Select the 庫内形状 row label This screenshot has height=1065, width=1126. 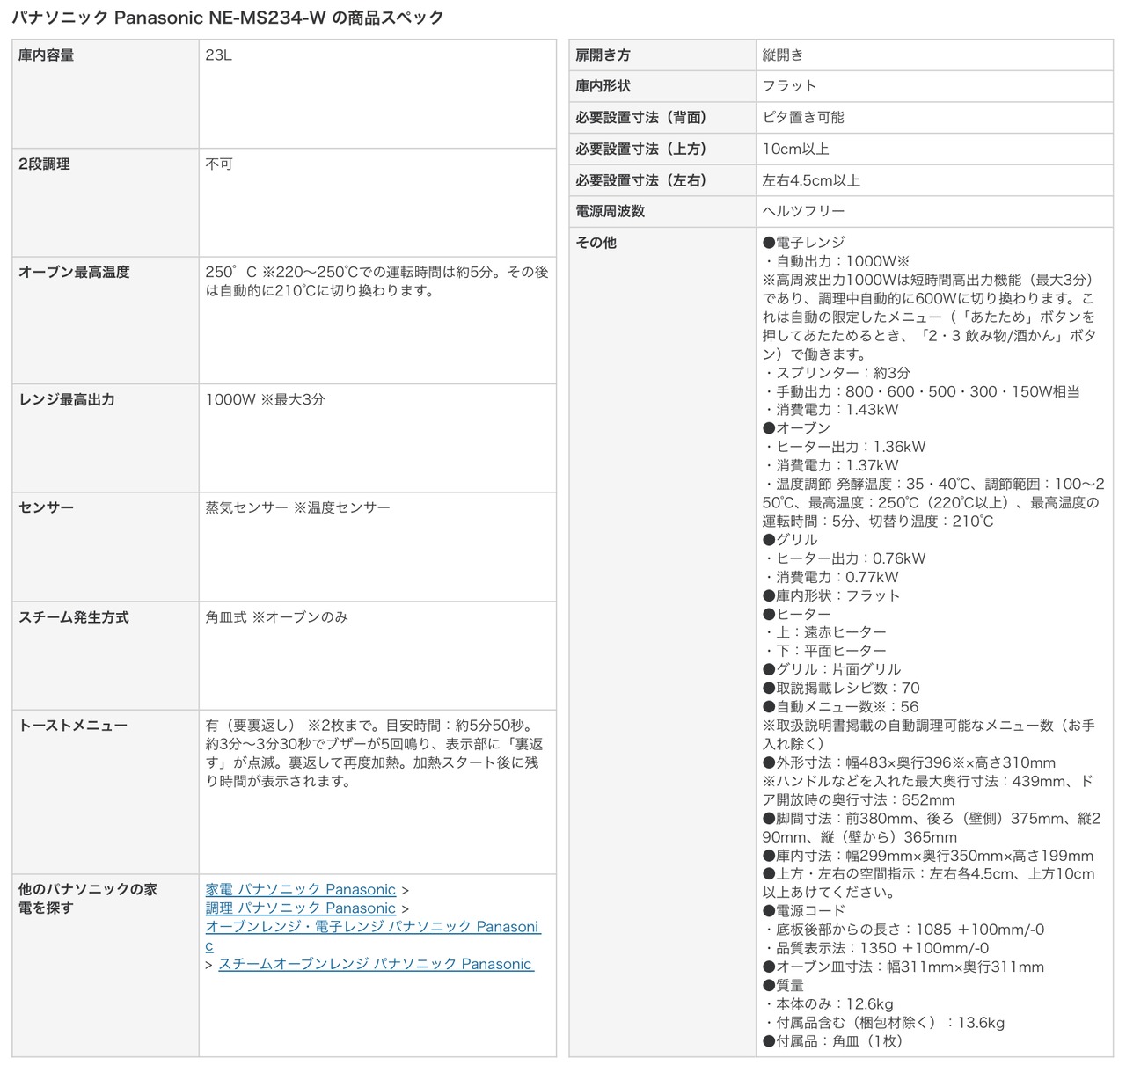[603, 86]
